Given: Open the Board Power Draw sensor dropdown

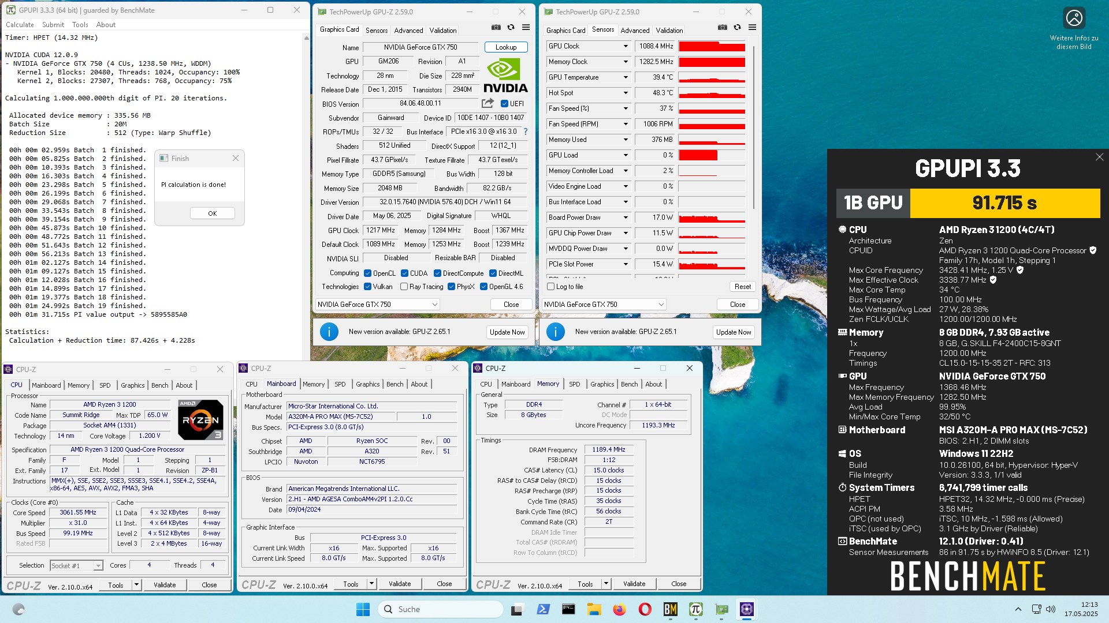Looking at the screenshot, I should 625,217.
